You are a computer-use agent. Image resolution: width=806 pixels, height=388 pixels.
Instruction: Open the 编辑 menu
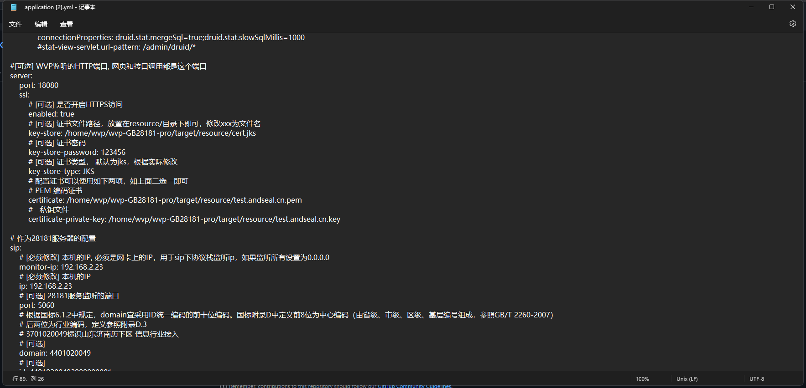click(41, 24)
